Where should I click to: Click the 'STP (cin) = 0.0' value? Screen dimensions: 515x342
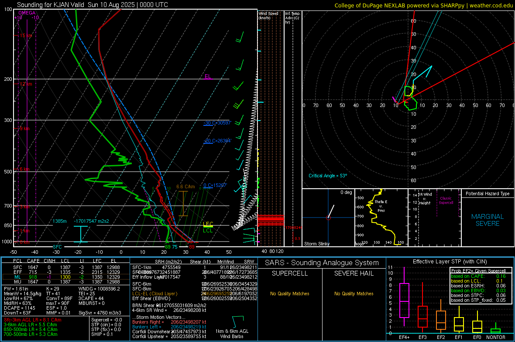[x=106, y=325]
